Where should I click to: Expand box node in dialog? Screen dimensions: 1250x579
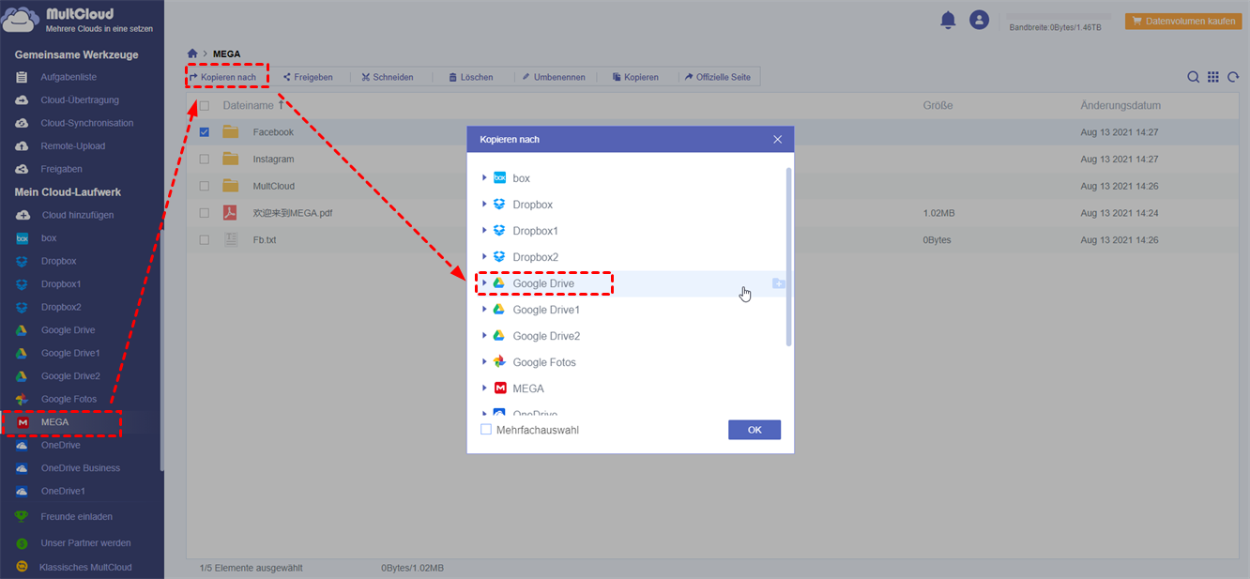[x=484, y=178]
